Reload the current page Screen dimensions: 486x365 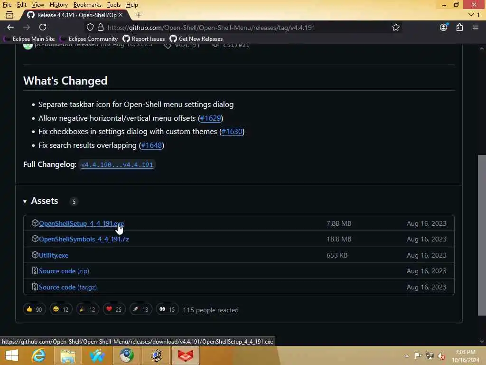point(43,27)
